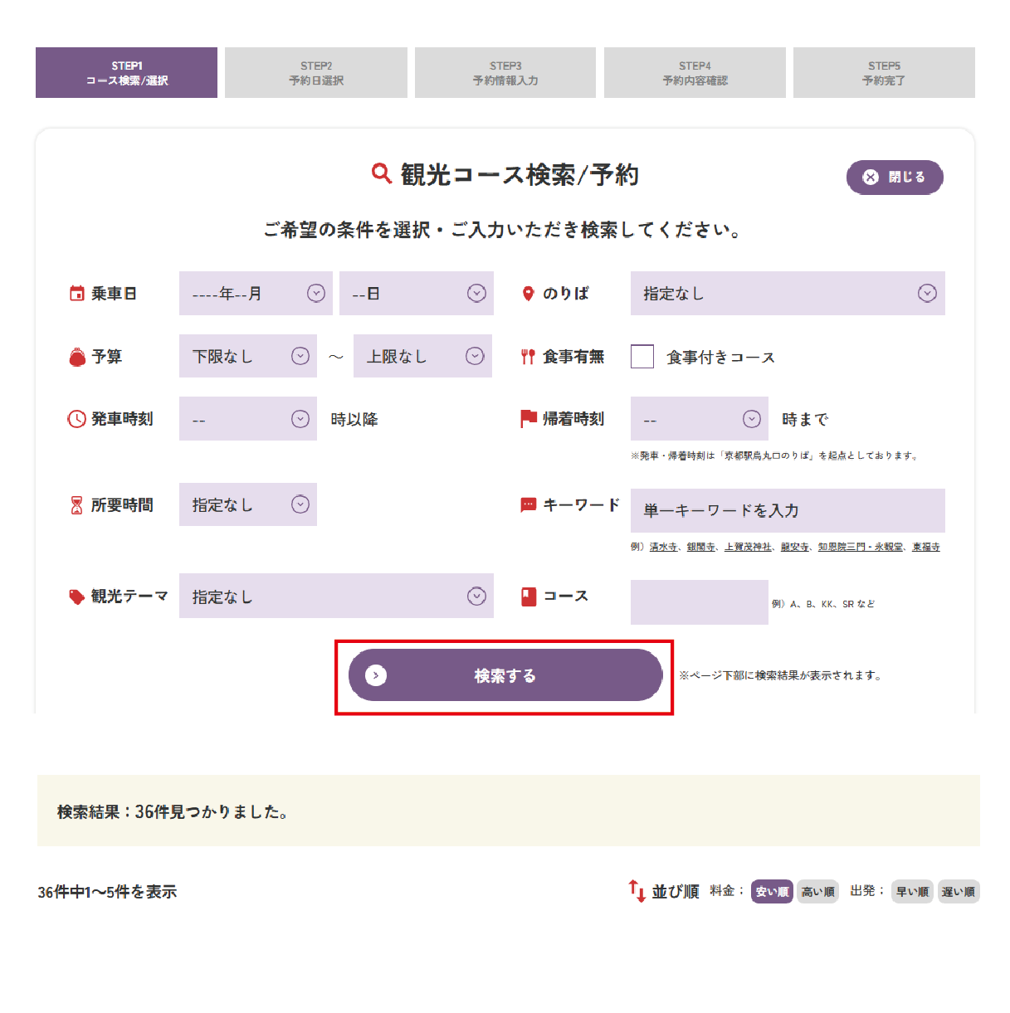Click the fork and knife icon for 食事有無
The width and height of the screenshot is (1010, 1013).
click(528, 357)
